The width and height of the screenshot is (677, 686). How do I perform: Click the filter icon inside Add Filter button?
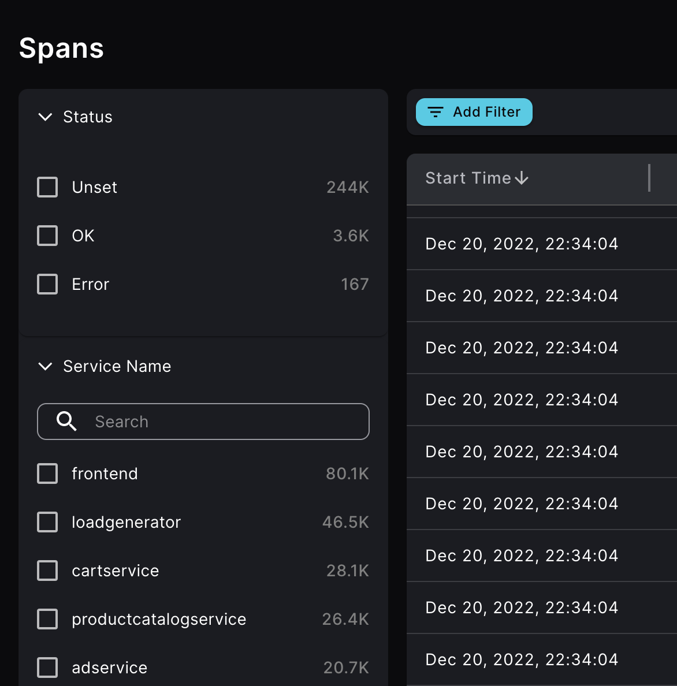[x=436, y=112]
